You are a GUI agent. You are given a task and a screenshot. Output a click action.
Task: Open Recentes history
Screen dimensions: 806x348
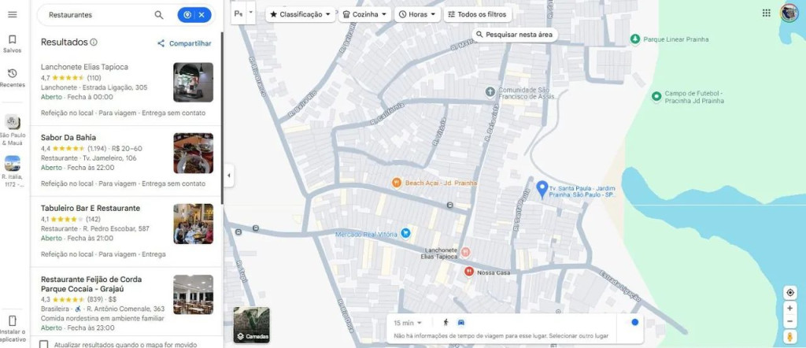tap(12, 77)
